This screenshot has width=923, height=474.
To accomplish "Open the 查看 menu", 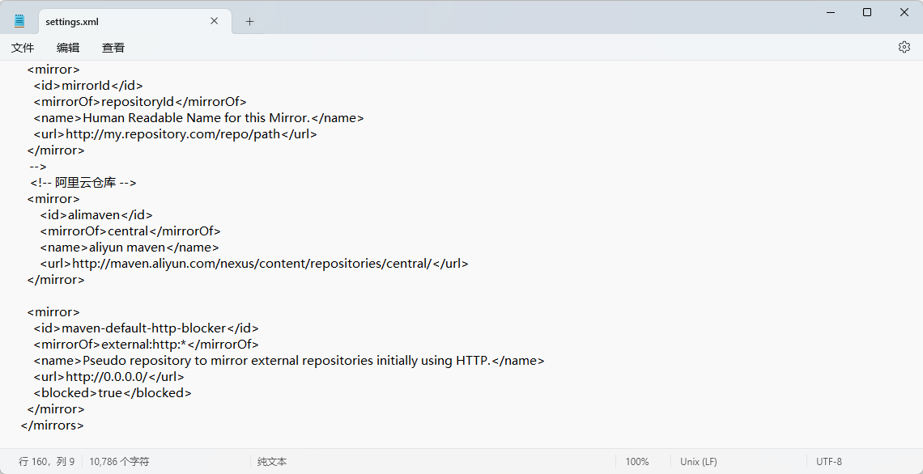I will [x=113, y=48].
